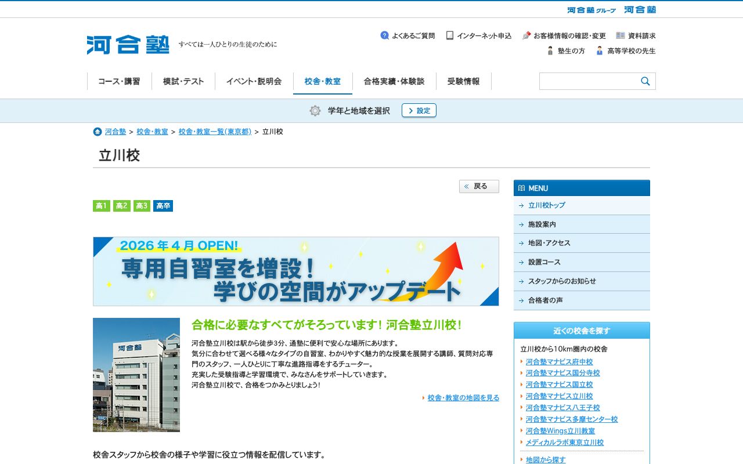Screen dimensions: 743x464
Task: Click the internet application tablet icon
Action: 450,35
